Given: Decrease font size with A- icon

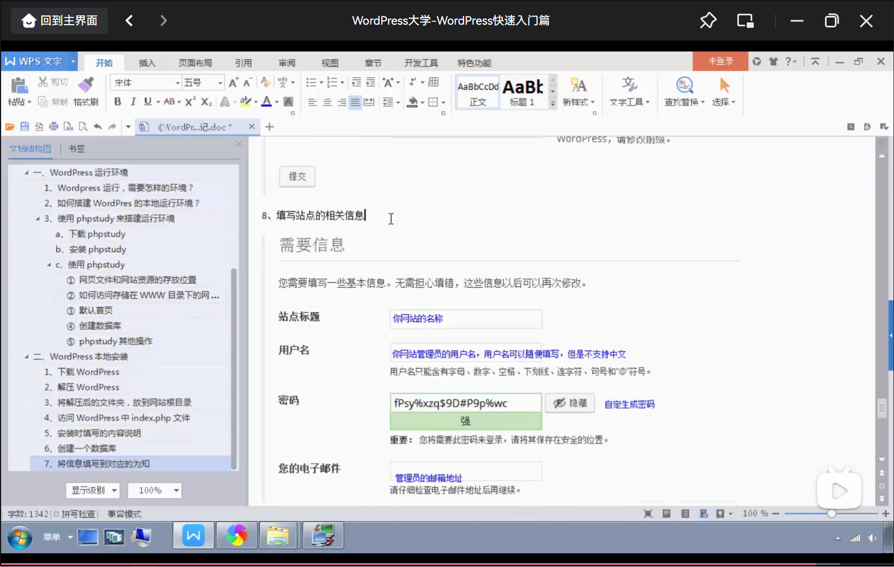Looking at the screenshot, I should (248, 82).
